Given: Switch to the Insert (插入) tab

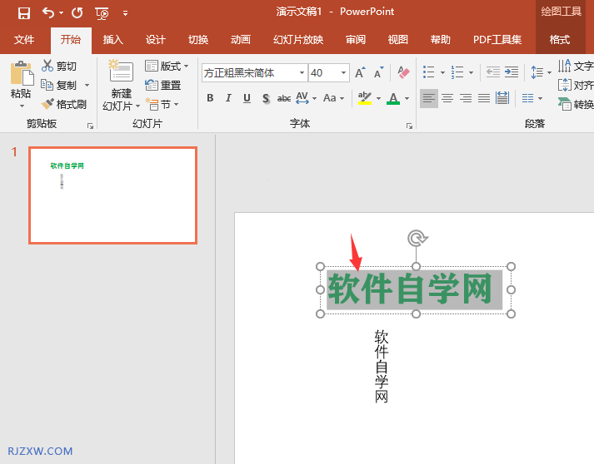Looking at the screenshot, I should tap(112, 39).
